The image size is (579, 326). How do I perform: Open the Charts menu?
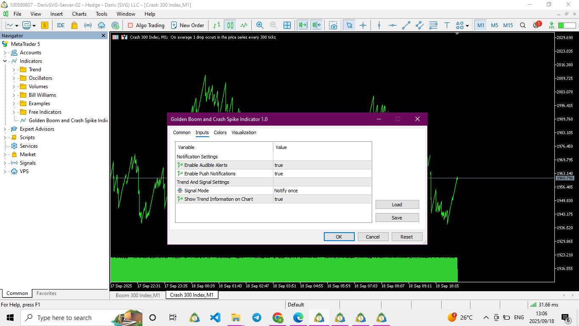(79, 14)
